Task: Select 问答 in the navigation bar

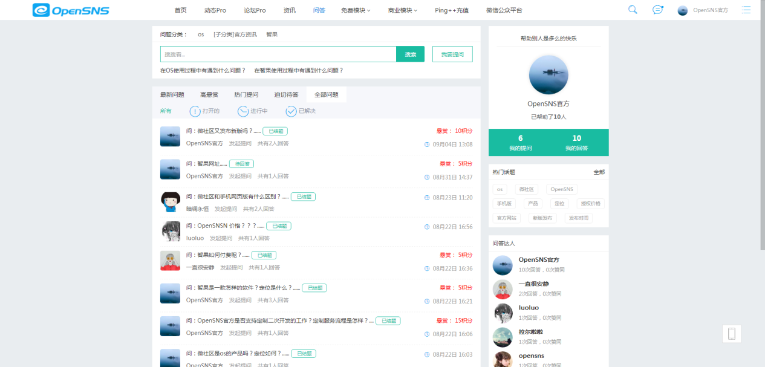Action: point(319,10)
